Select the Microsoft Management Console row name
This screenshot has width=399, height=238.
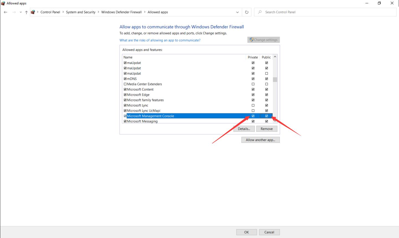pos(150,116)
